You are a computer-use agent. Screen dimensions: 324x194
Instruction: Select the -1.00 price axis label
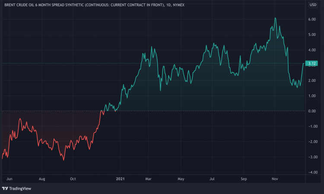313,127
